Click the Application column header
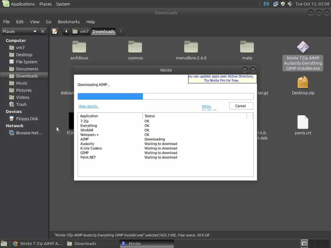The height and width of the screenshot is (248, 331). click(x=110, y=116)
